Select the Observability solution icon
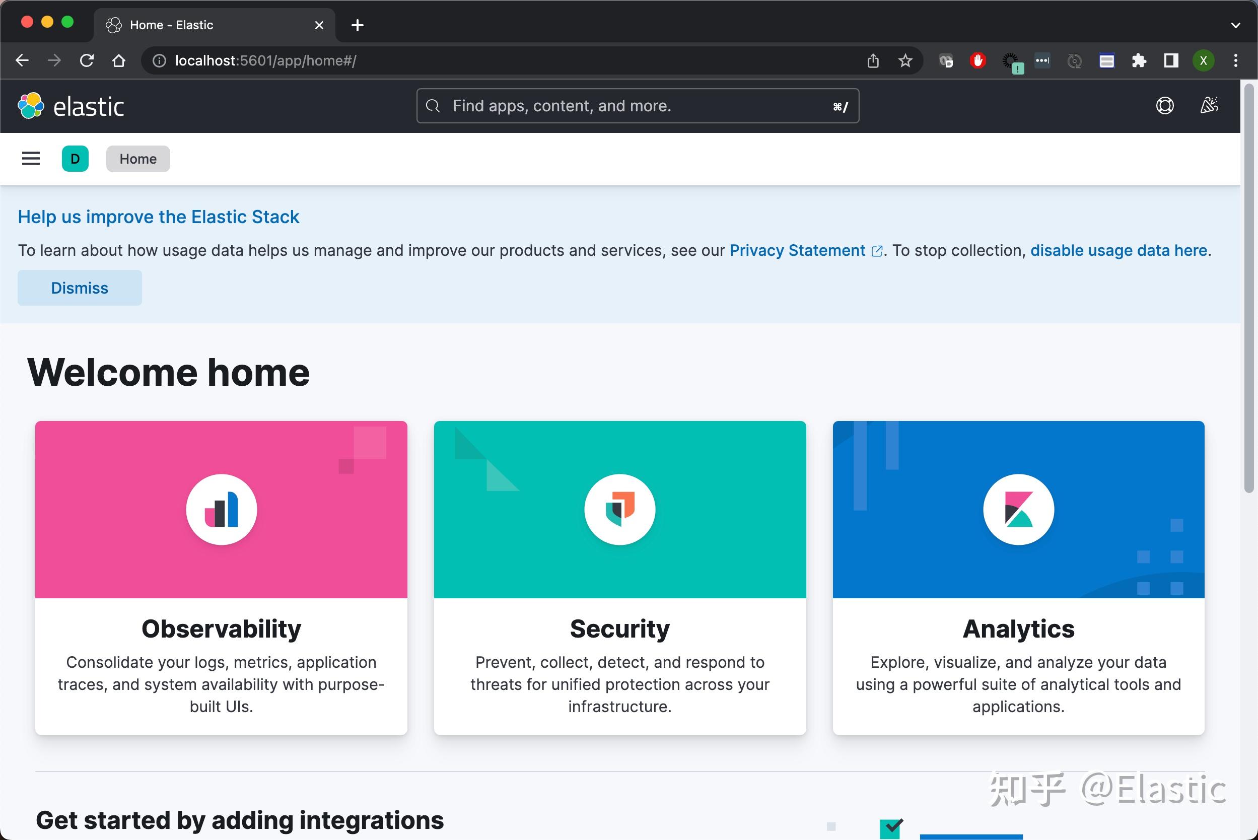 [x=221, y=509]
